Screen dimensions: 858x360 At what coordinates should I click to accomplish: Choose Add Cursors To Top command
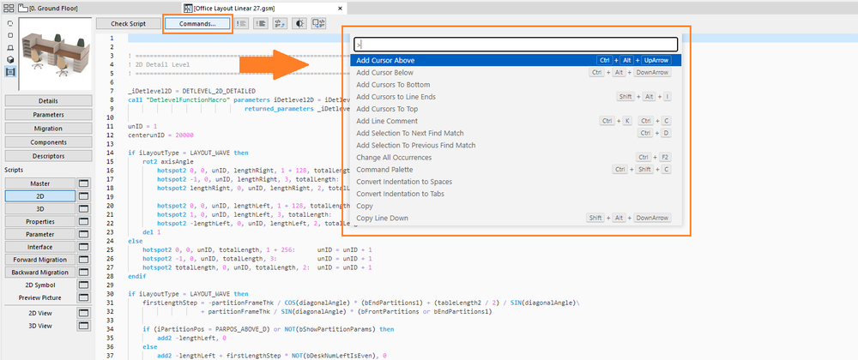point(516,109)
